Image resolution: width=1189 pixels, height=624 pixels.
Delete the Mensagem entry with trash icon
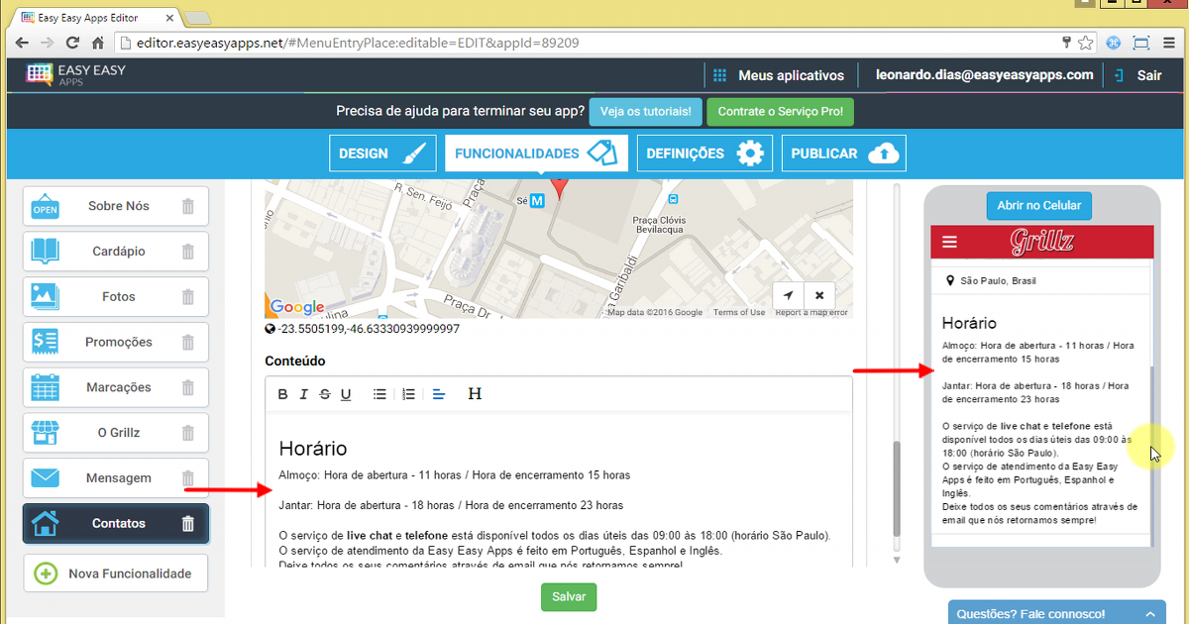click(x=188, y=478)
